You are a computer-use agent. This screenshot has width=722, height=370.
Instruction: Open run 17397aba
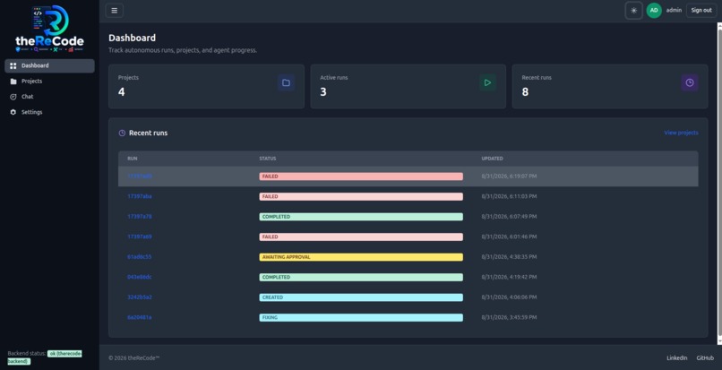tap(140, 196)
